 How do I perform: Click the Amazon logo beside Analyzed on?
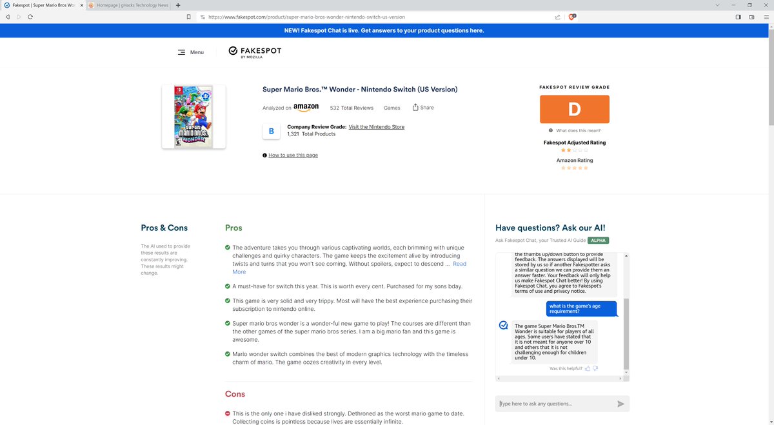click(306, 107)
